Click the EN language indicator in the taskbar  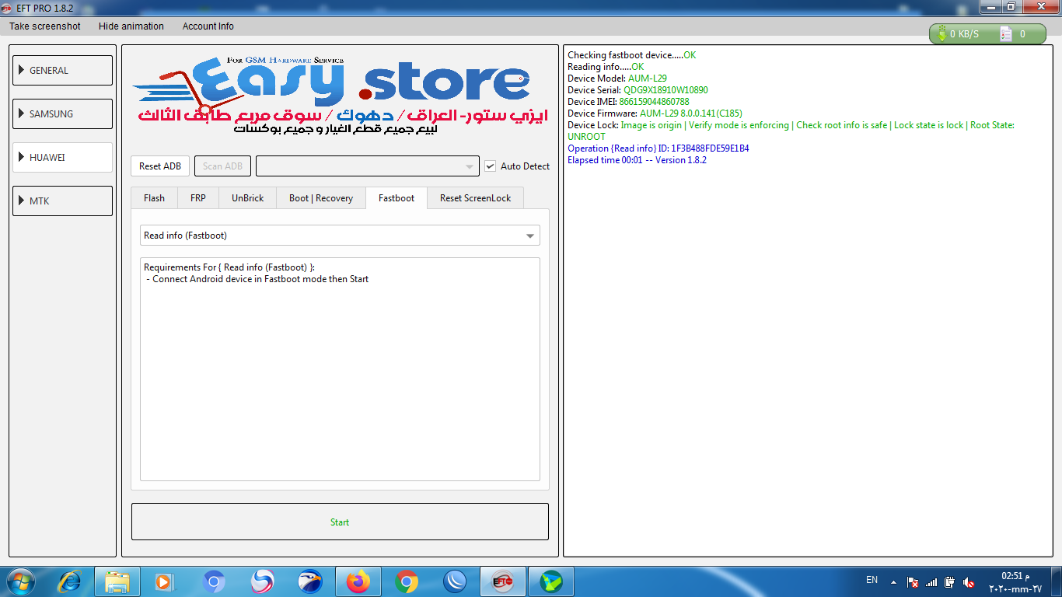(x=872, y=580)
